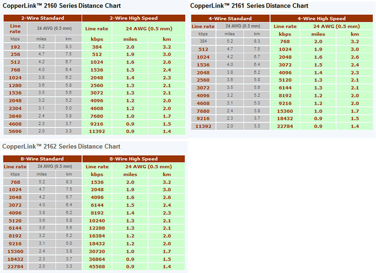
Task: Choose 15360 in the 8-Wire Standard table
Action: coord(15,252)
